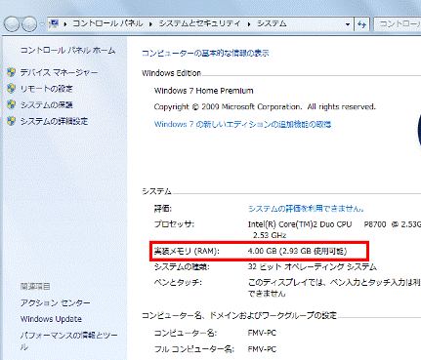Click the 関連項目 heading in the sidebar
The height and width of the screenshot is (360, 421).
click(35, 287)
